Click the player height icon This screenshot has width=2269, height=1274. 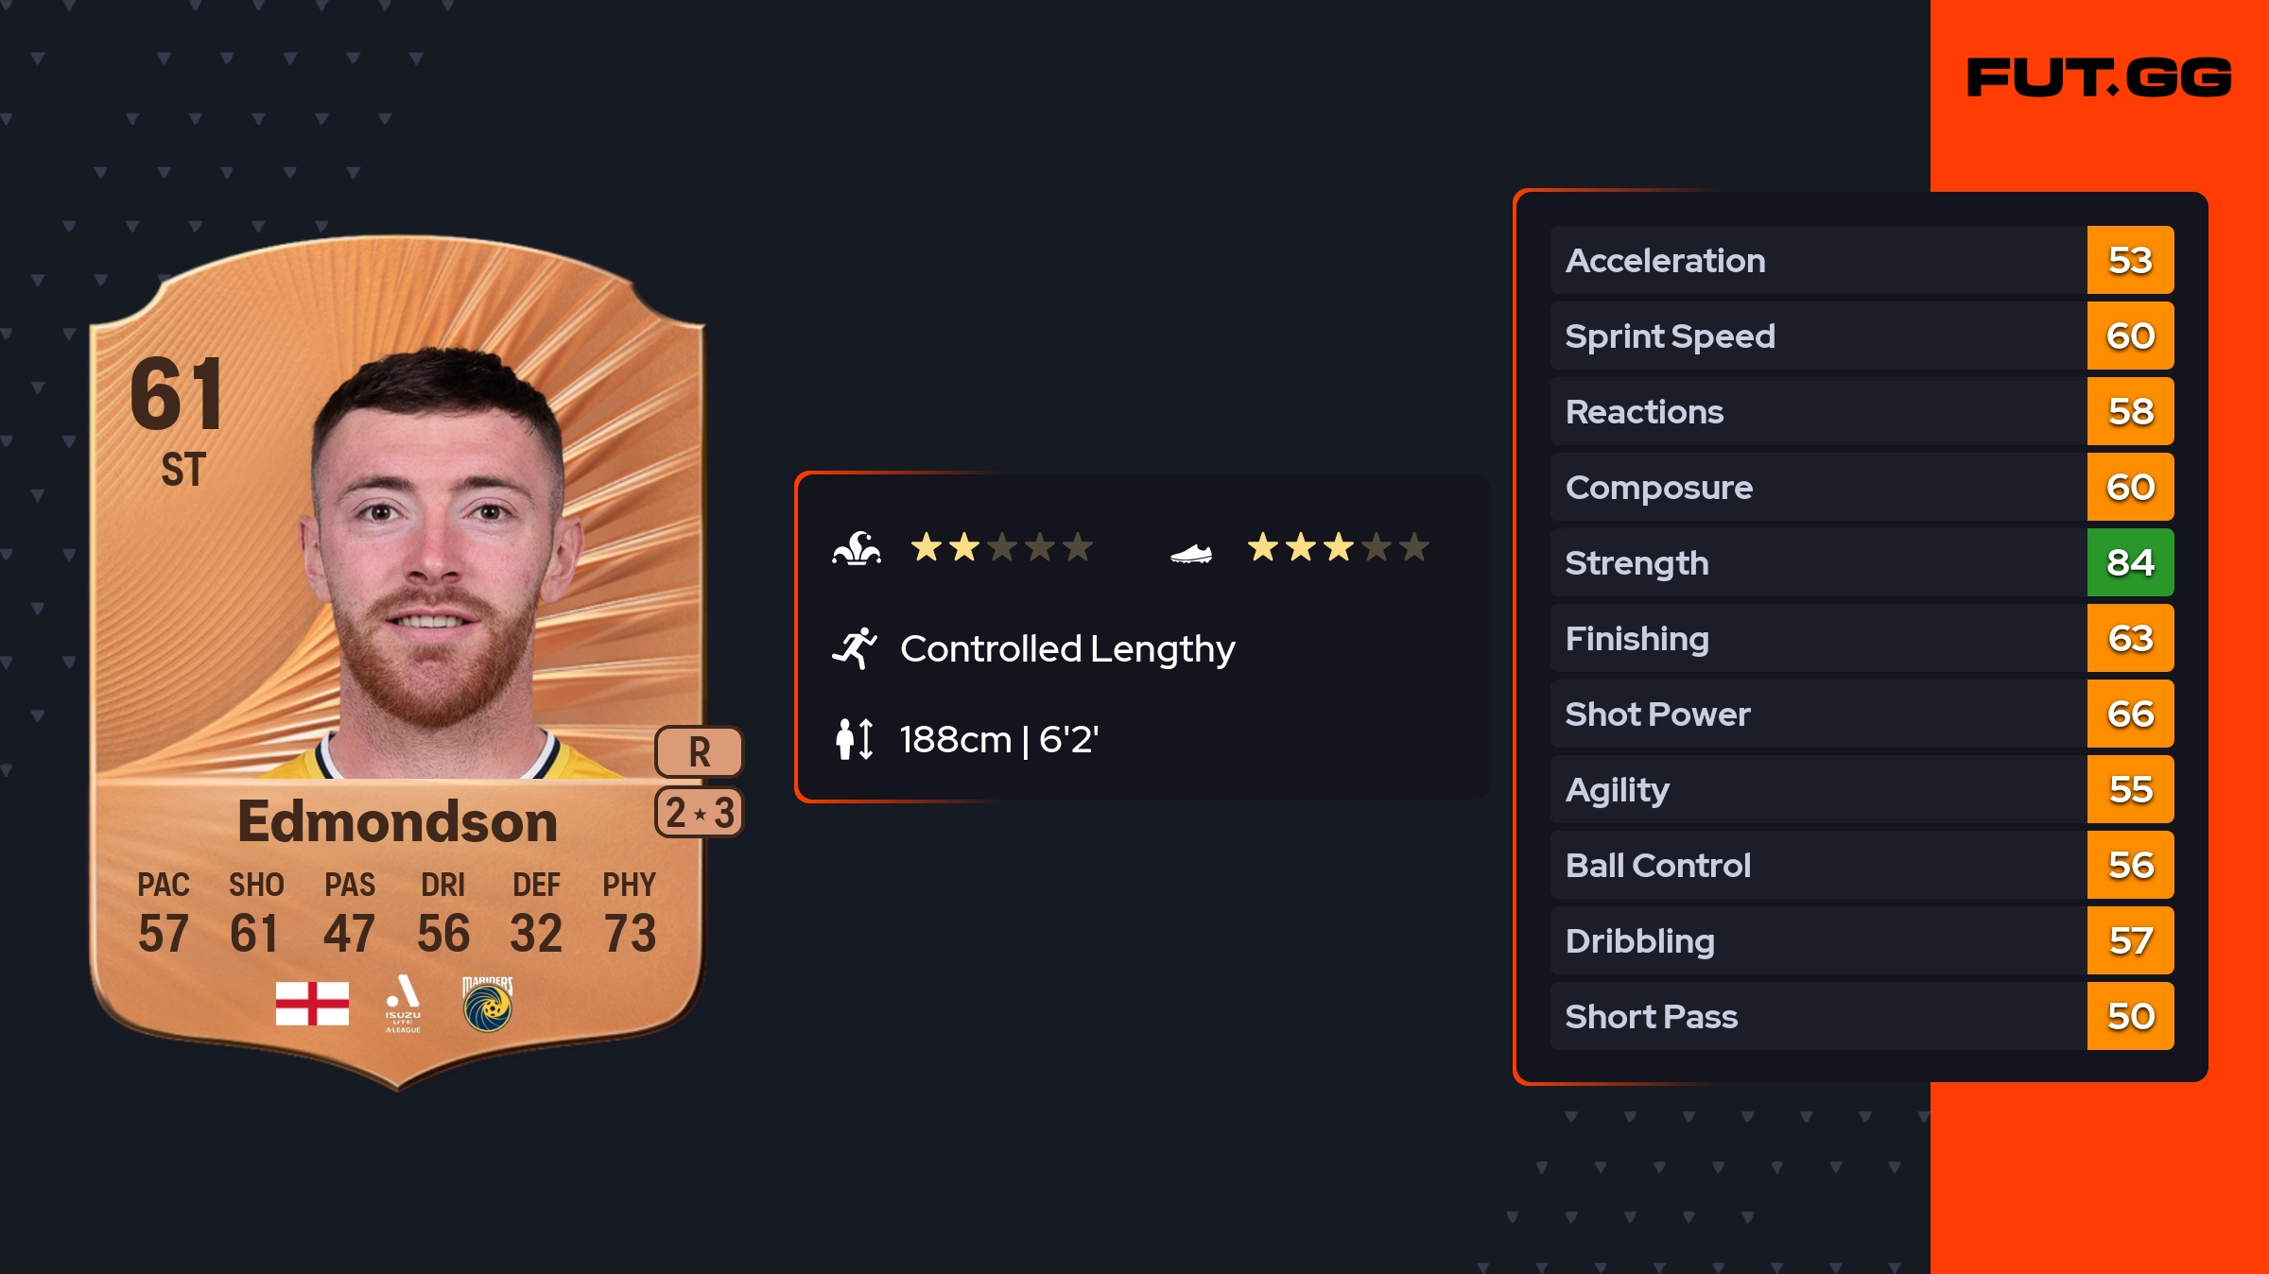pos(855,739)
